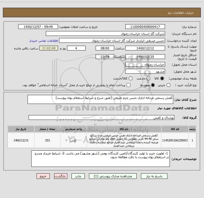Click the delivery city field مشهد
Screen dimensions: 204x198
pyautogui.click(x=145, y=71)
